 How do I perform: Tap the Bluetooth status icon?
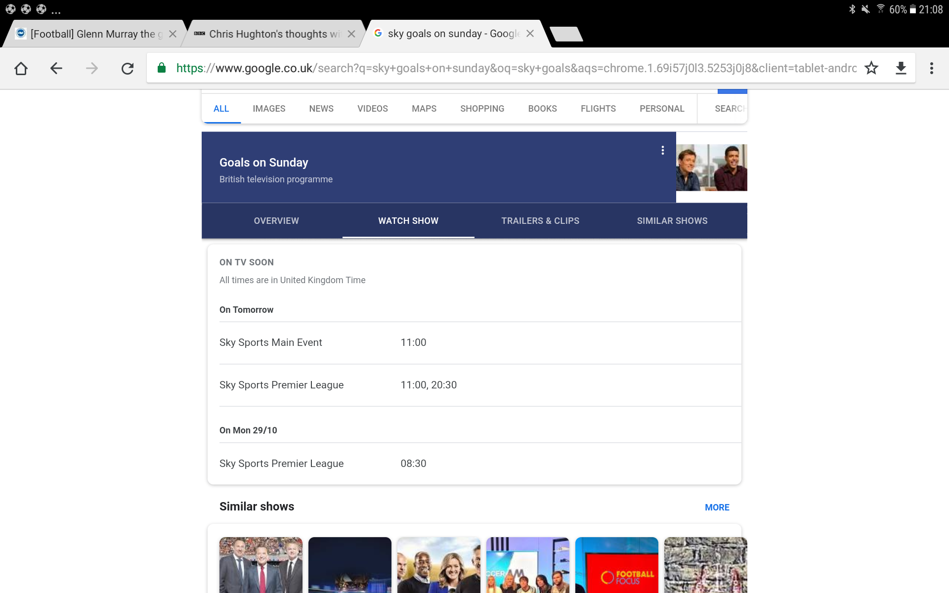(852, 9)
